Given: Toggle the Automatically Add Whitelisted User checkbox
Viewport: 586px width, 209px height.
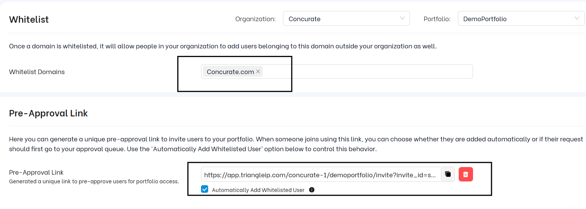Looking at the screenshot, I should pyautogui.click(x=204, y=189).
